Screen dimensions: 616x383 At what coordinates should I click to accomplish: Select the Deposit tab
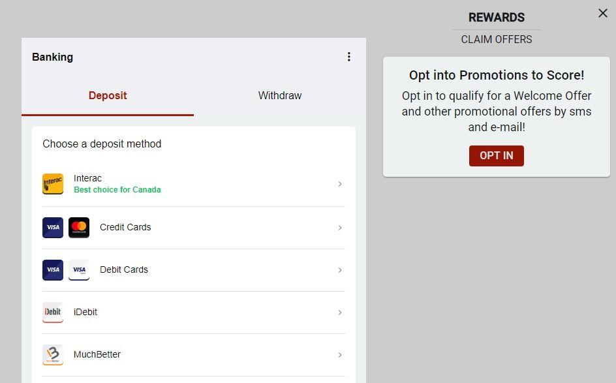pyautogui.click(x=108, y=95)
